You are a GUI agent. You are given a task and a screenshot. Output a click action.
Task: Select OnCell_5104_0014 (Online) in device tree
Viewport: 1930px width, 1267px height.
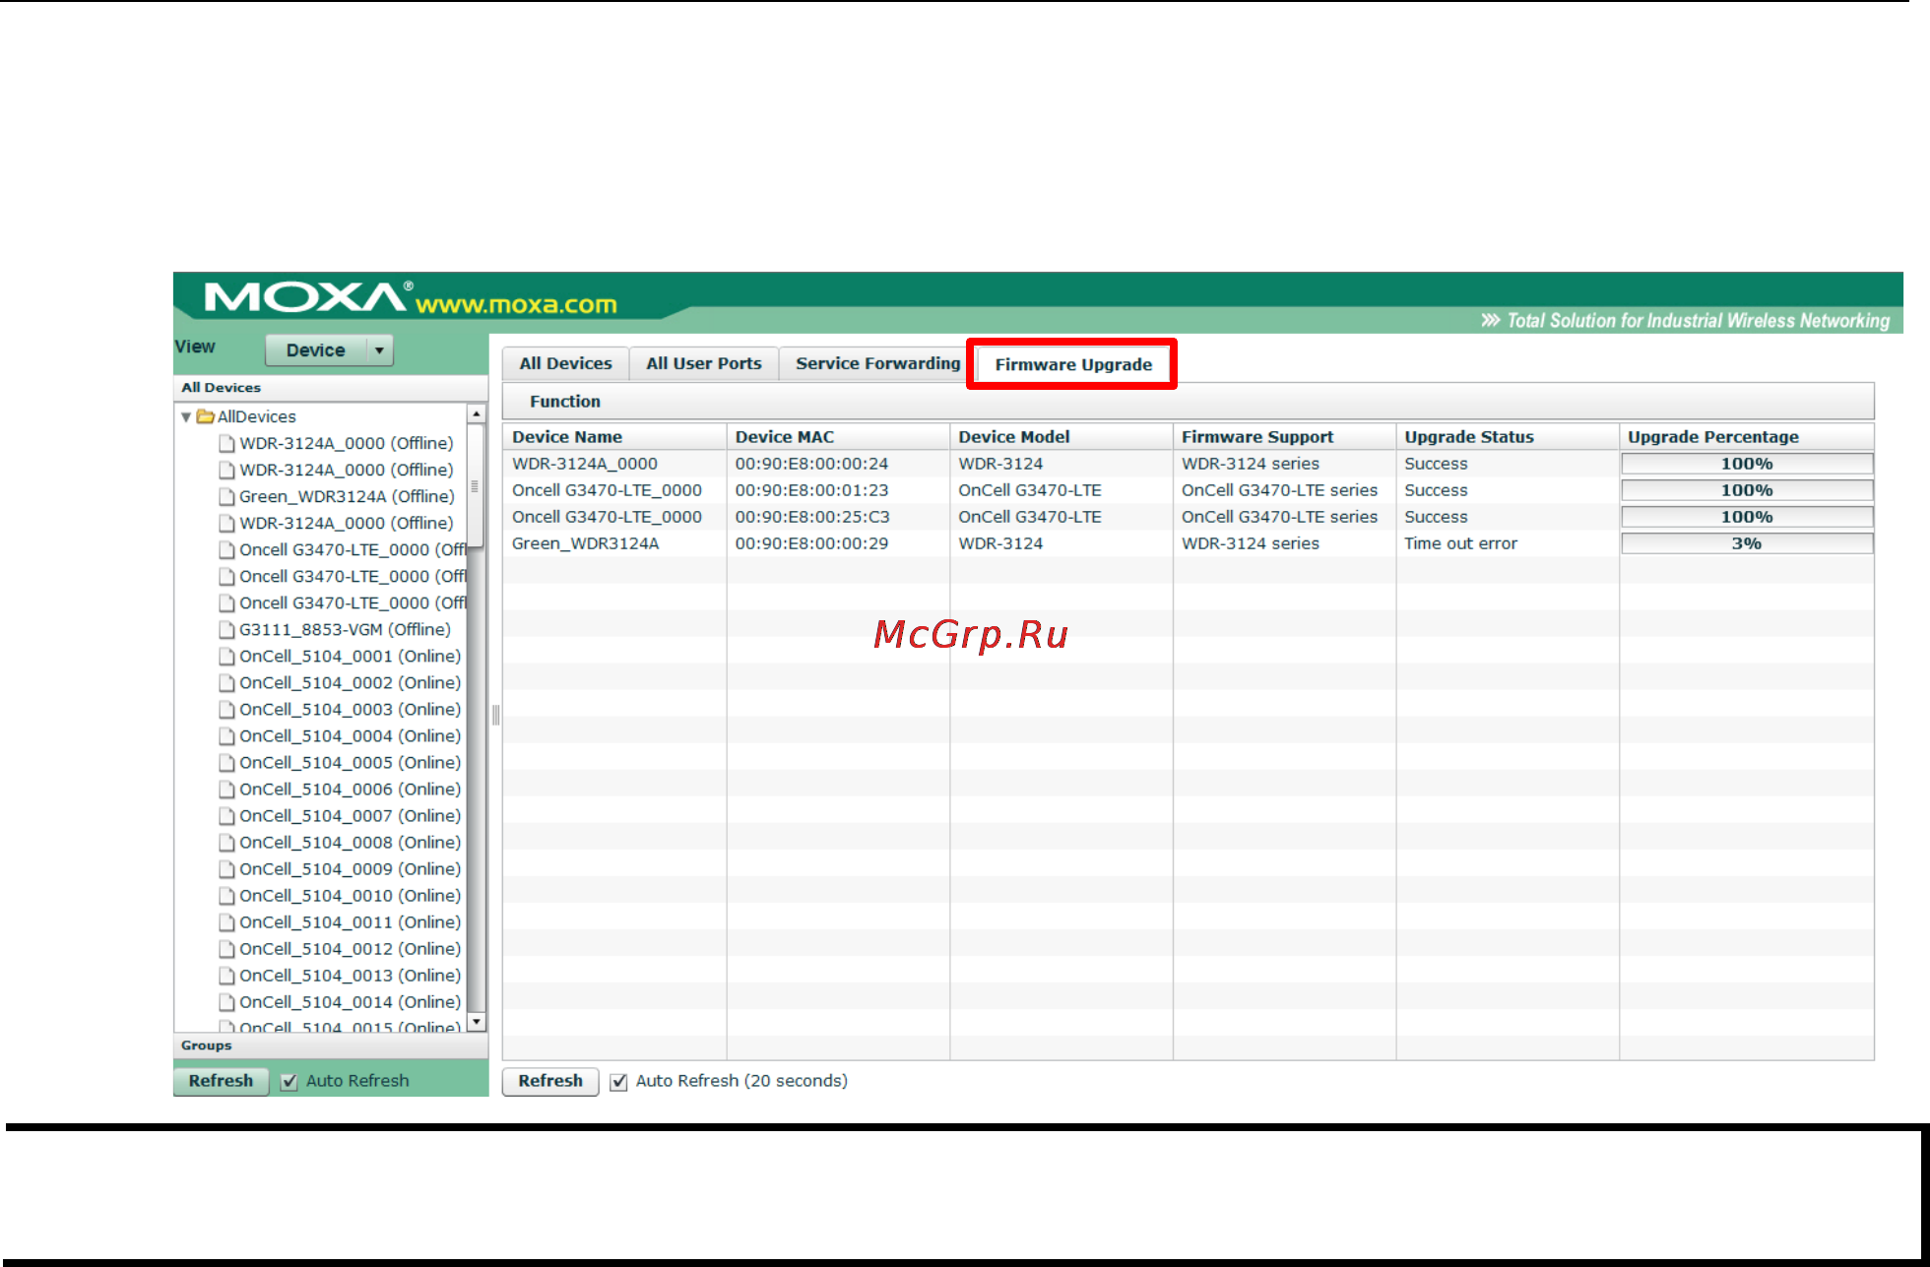click(350, 1002)
